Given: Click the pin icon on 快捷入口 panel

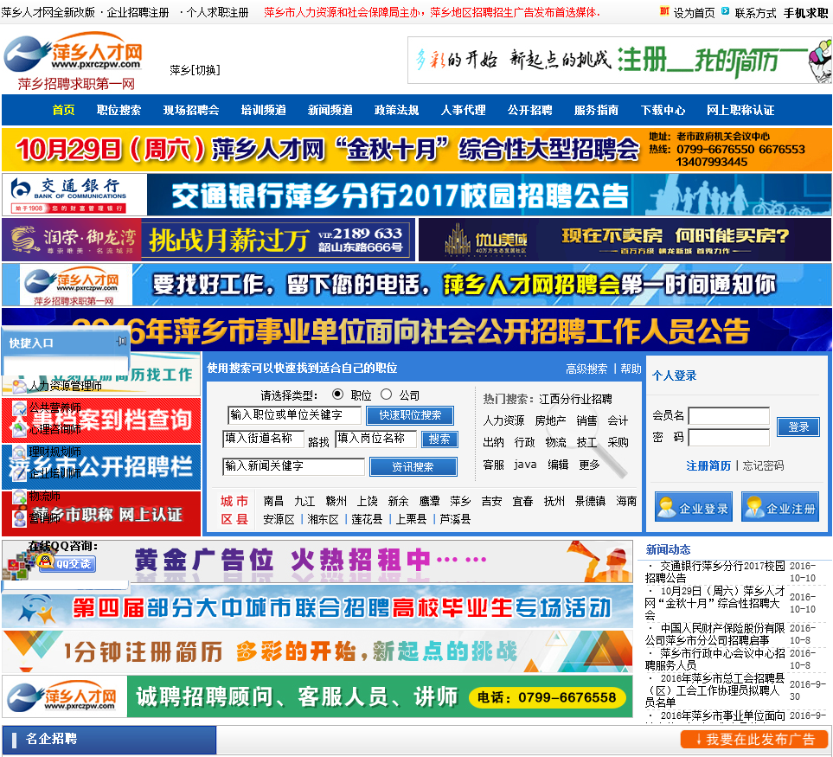Looking at the screenshot, I should [122, 341].
